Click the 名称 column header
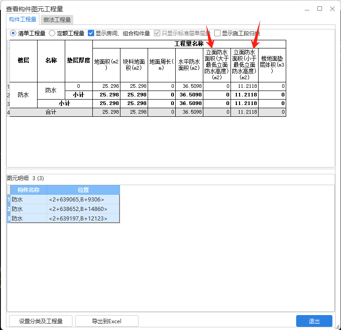 point(51,61)
